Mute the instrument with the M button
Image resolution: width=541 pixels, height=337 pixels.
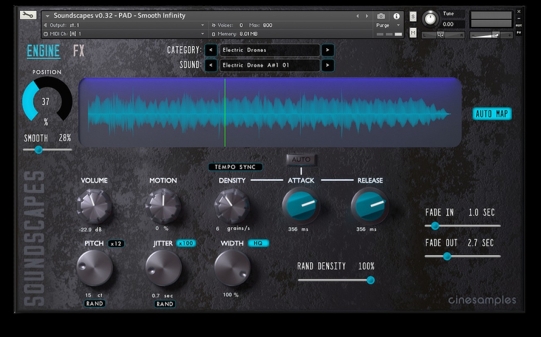click(x=412, y=32)
